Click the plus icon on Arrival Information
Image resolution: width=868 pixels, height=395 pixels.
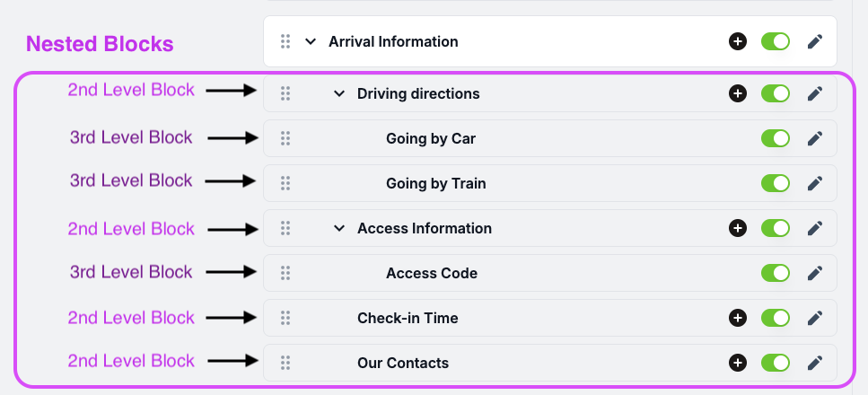pos(737,41)
